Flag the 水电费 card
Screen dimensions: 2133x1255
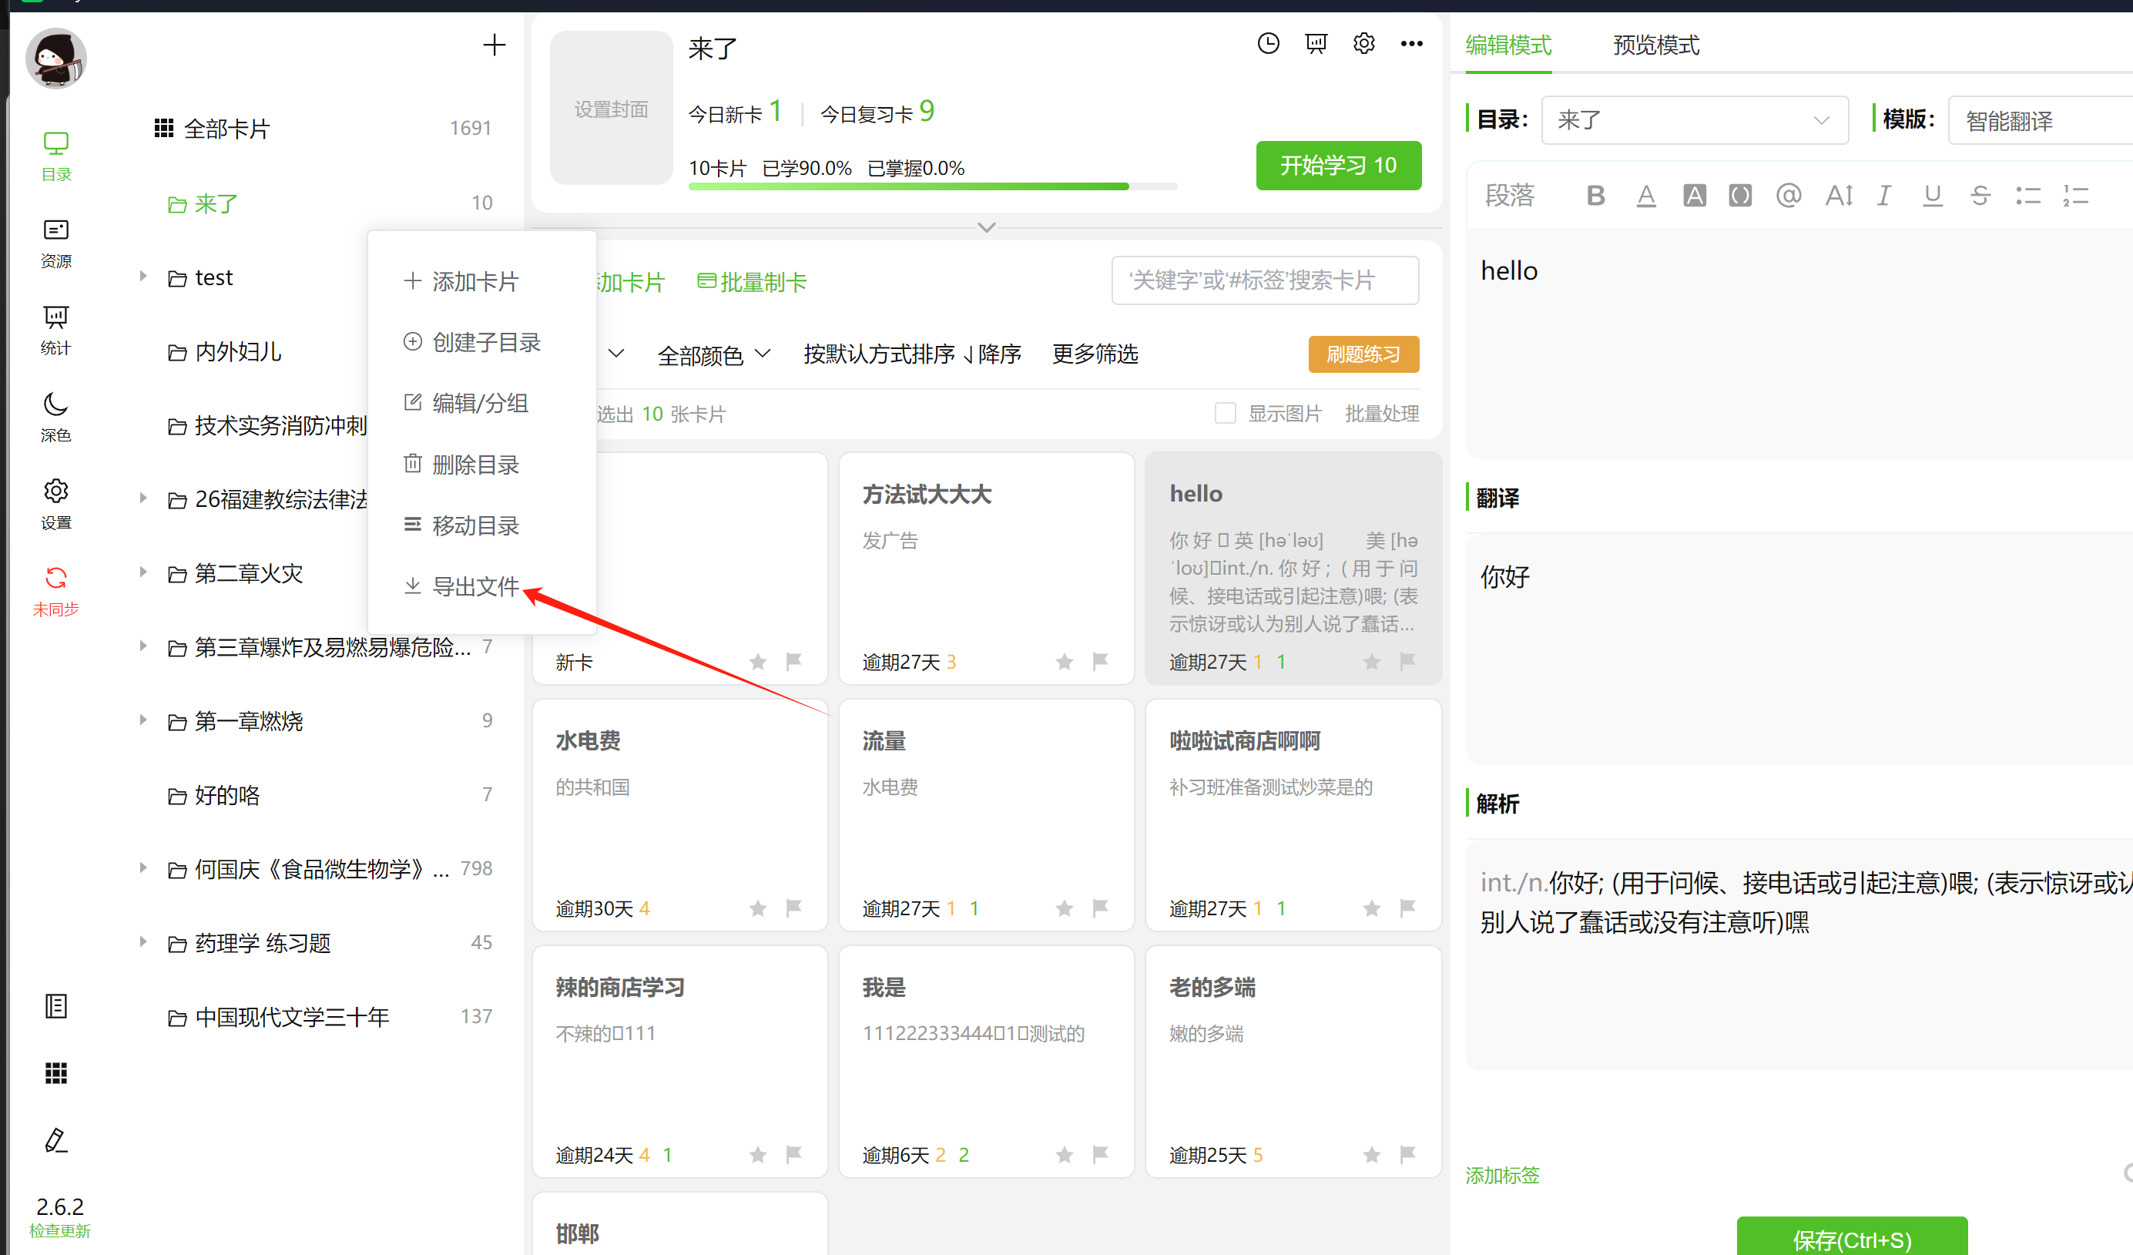click(793, 908)
